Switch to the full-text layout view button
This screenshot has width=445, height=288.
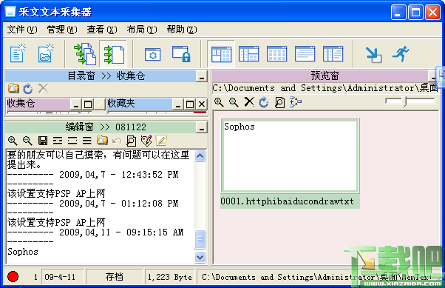pos(305,54)
